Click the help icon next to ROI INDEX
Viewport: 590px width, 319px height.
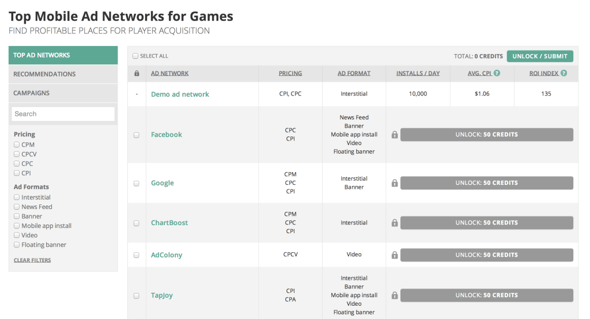point(563,74)
